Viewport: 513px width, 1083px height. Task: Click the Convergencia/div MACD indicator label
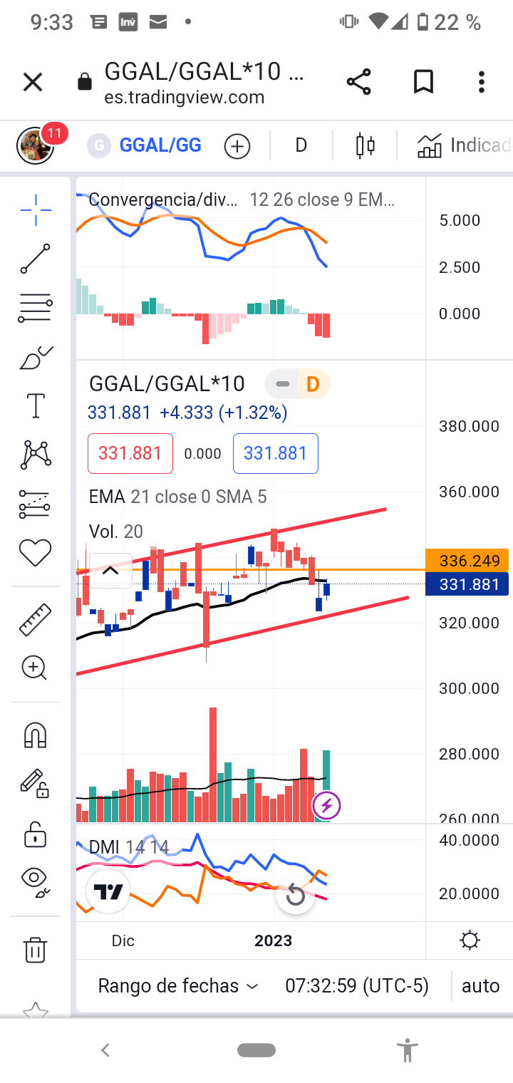pos(163,200)
